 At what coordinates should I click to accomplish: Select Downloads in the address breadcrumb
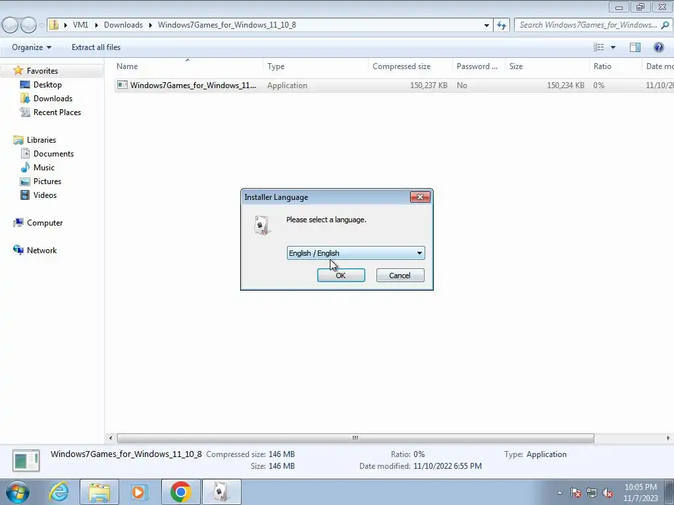(123, 25)
